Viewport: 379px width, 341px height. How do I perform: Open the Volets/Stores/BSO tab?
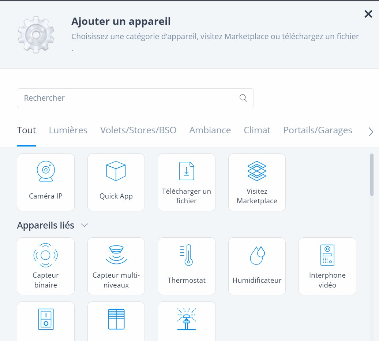point(138,130)
